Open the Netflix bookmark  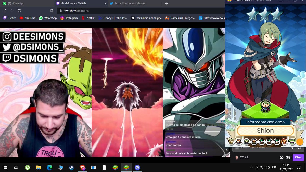(88, 18)
